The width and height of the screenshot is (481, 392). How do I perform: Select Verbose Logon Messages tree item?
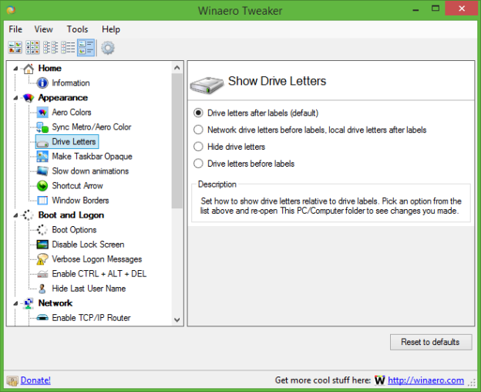pyautogui.click(x=97, y=259)
